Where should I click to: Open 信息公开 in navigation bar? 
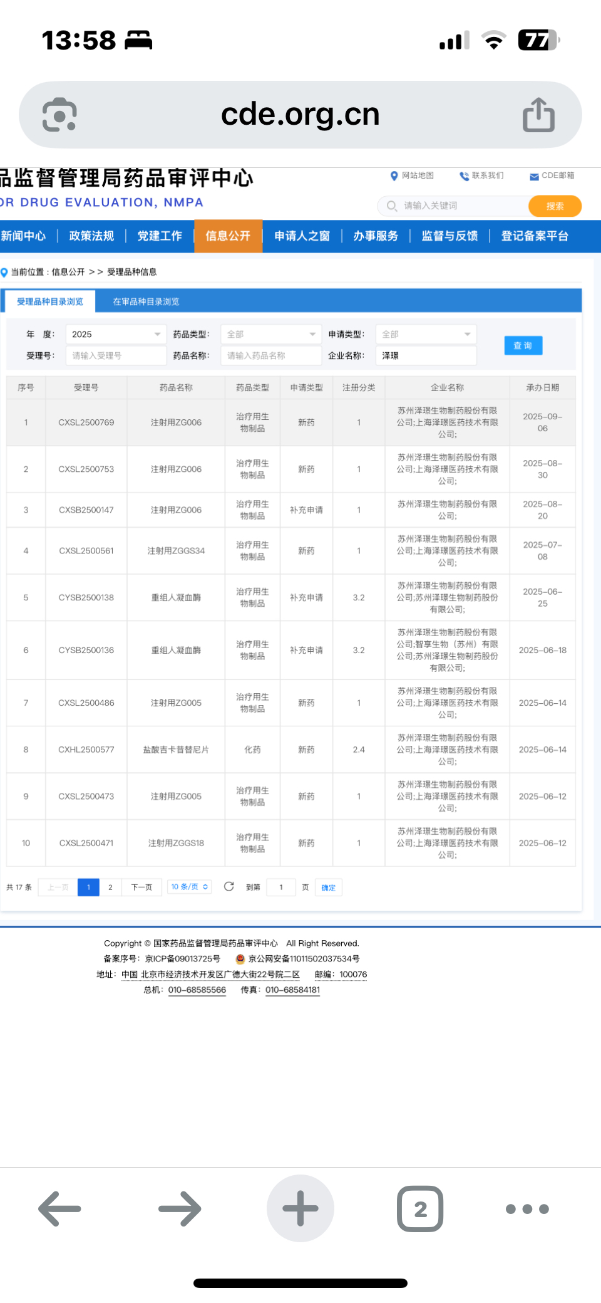[x=228, y=236]
